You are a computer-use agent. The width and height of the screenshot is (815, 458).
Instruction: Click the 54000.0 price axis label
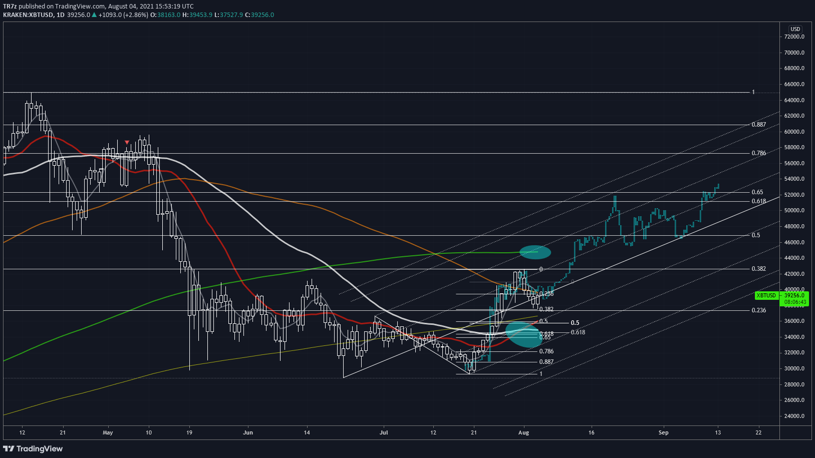pos(794,179)
